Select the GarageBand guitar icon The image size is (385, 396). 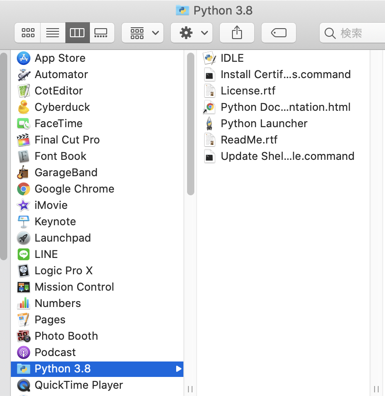point(23,173)
